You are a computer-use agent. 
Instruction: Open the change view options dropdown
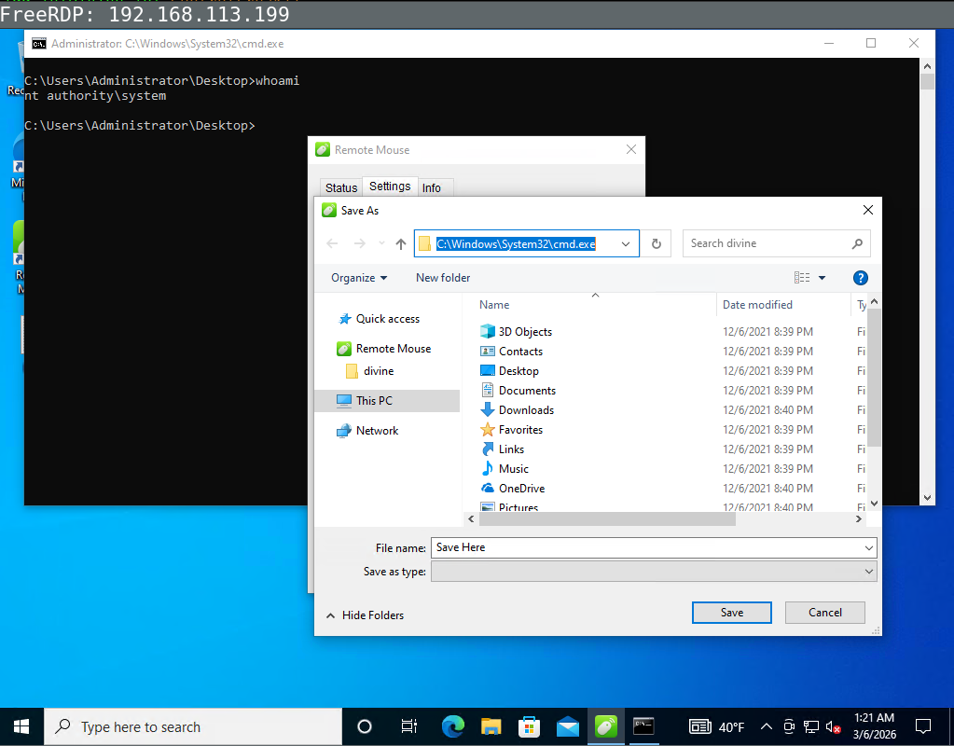[x=822, y=278]
